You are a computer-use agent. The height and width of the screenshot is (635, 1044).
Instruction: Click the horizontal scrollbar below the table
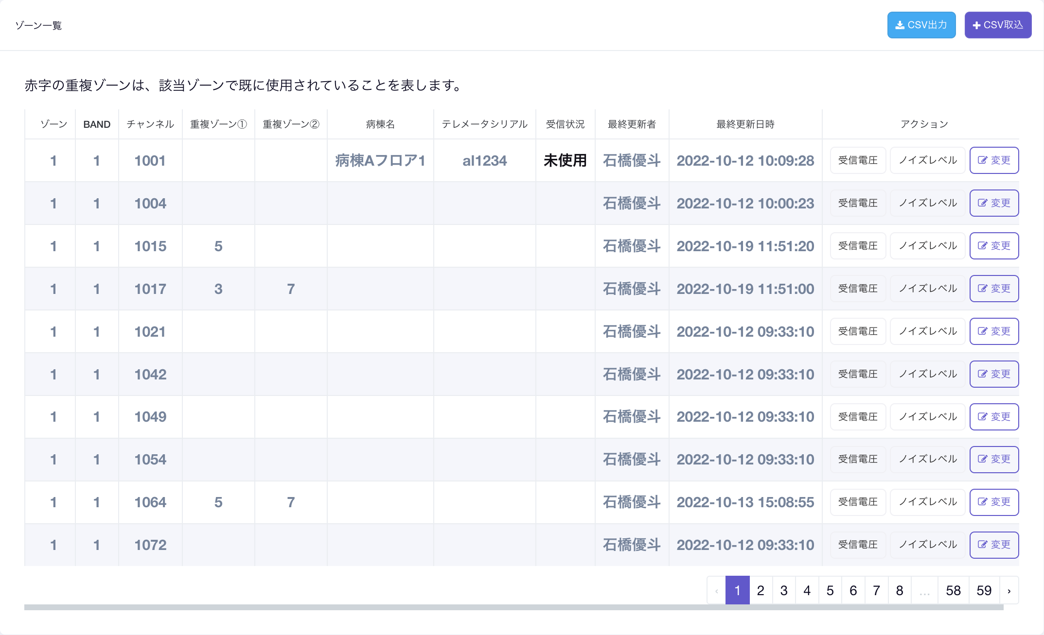click(513, 607)
